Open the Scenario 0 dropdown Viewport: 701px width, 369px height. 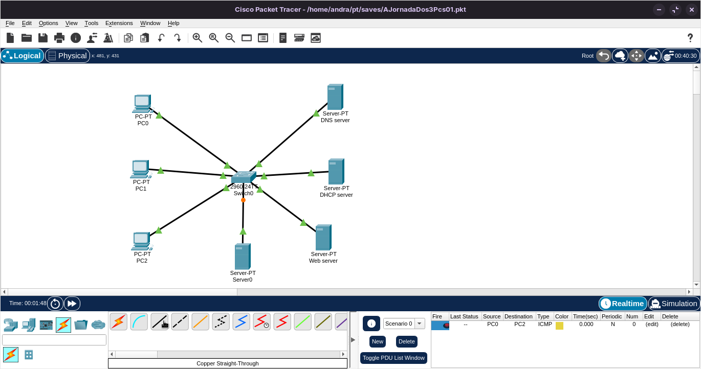pos(404,324)
